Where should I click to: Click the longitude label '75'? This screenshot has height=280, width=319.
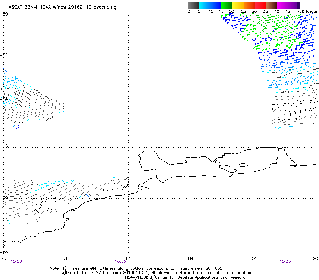tap(3, 258)
